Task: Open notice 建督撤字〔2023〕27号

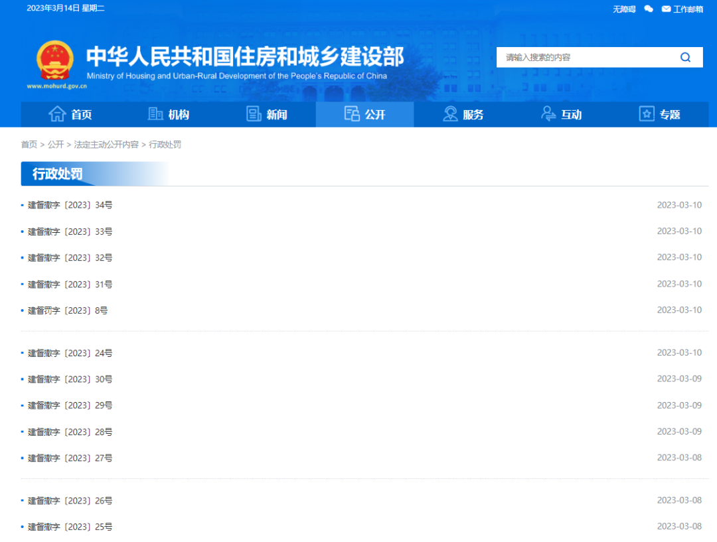Action: pos(70,458)
